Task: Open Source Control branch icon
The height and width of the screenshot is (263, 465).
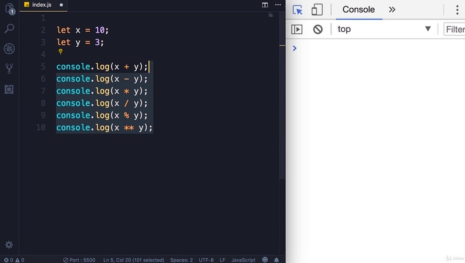Action: click(10, 68)
